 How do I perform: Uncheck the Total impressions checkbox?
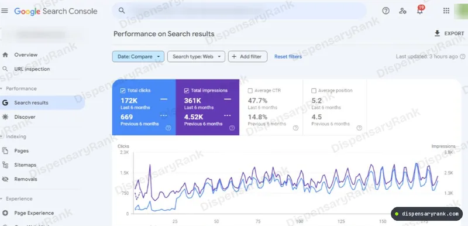click(x=187, y=91)
